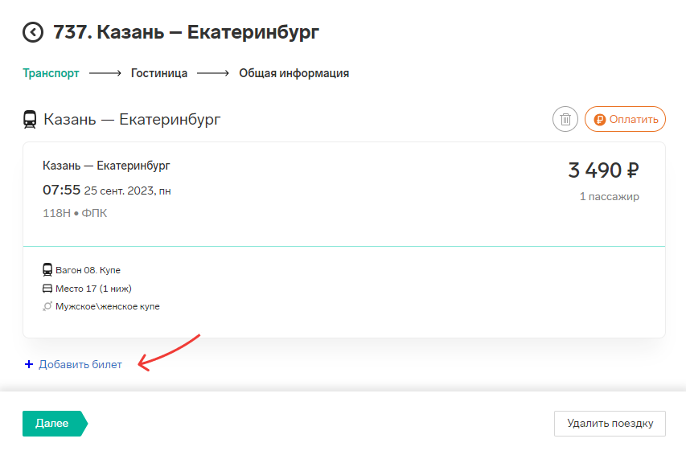Switch to the Гостиница step

159,73
